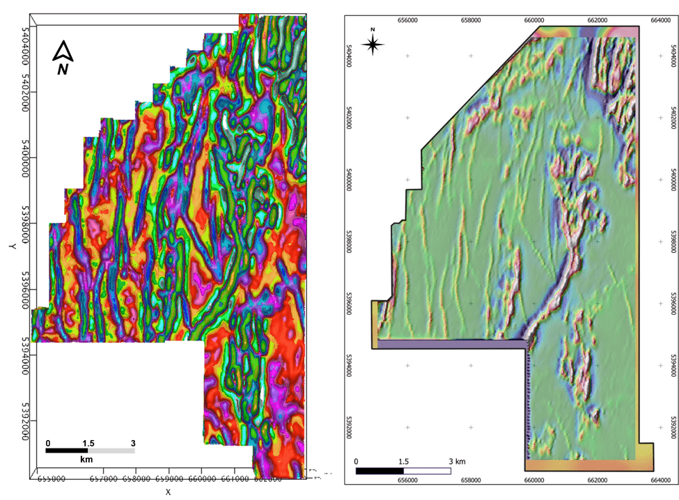This screenshot has height=500, width=679.
Task: Select the top-axis 656000 label on the right map
Action: click(x=407, y=20)
